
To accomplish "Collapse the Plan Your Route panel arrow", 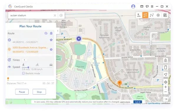I will [x=58, y=31].
